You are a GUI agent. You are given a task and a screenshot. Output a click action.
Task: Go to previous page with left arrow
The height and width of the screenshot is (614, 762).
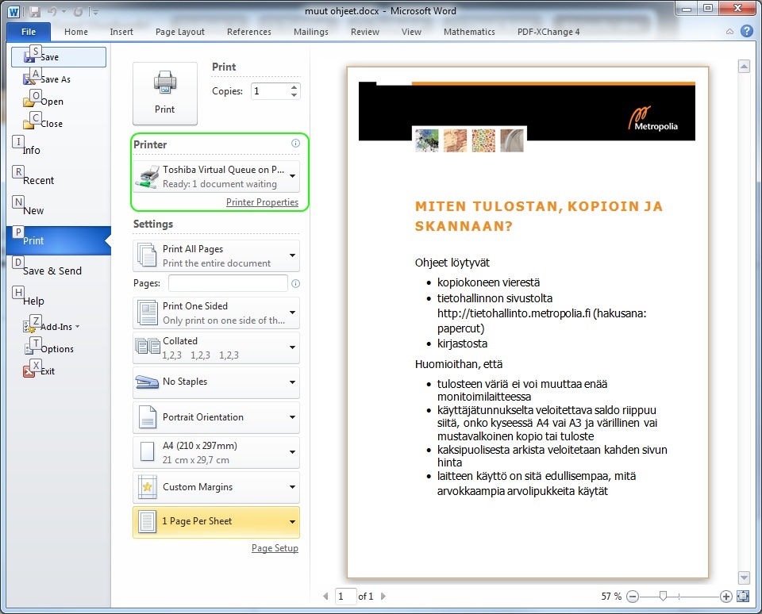(x=325, y=596)
